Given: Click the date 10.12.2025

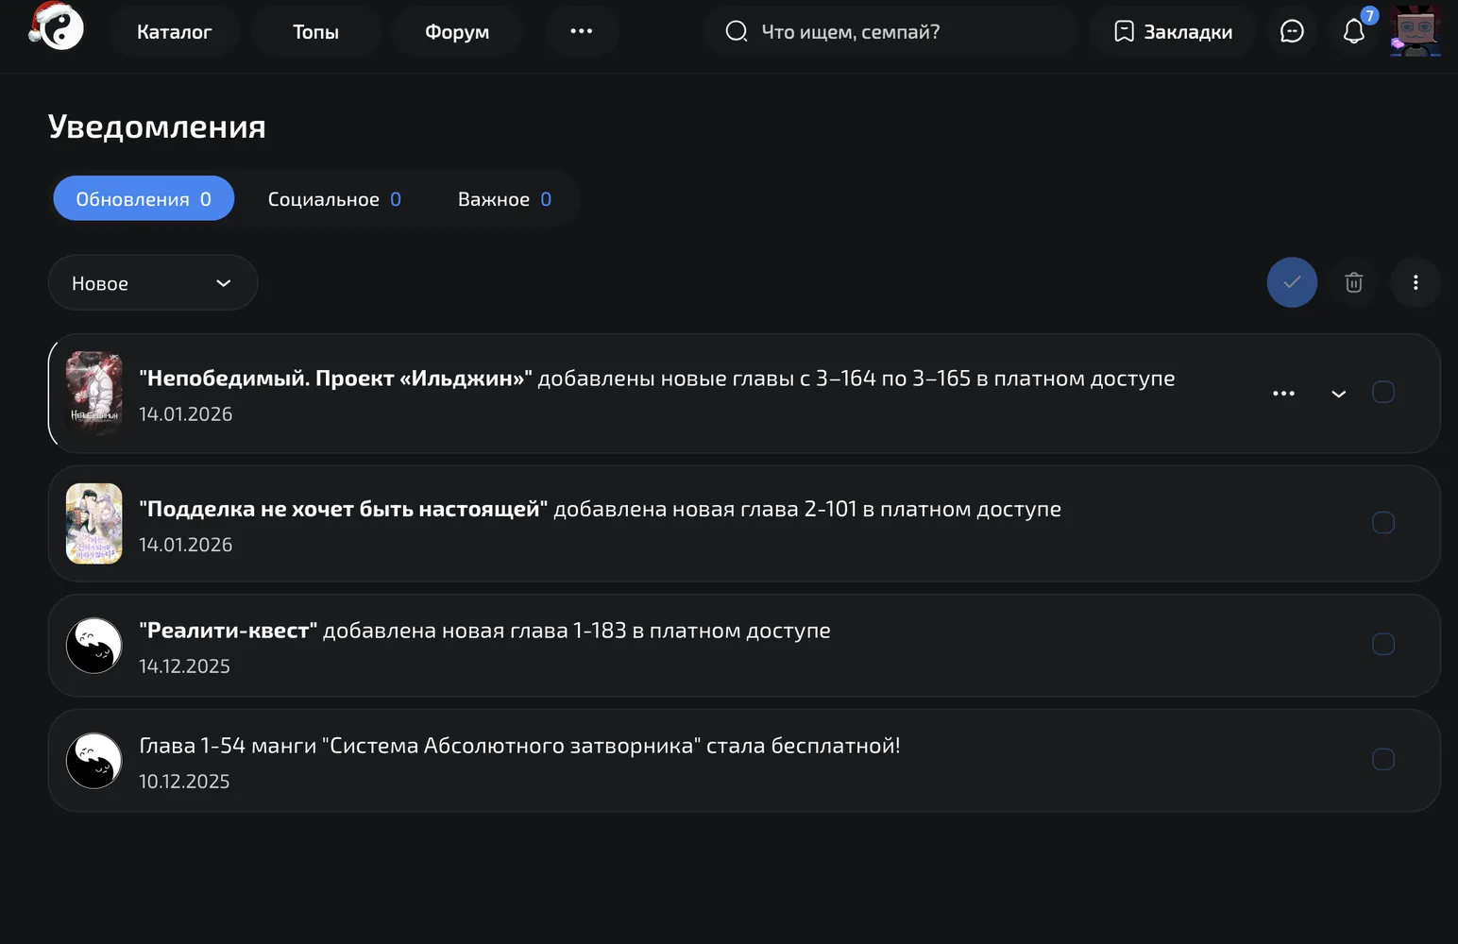Looking at the screenshot, I should coord(184,782).
